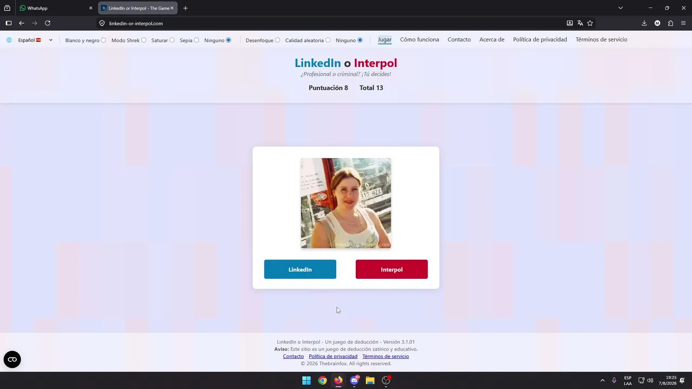Go to Cómo funciona page
Screen dimensions: 692x389
coord(420,39)
